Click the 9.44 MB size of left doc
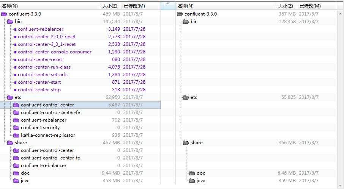Viewport: 344px width, 189px height. click(111, 173)
